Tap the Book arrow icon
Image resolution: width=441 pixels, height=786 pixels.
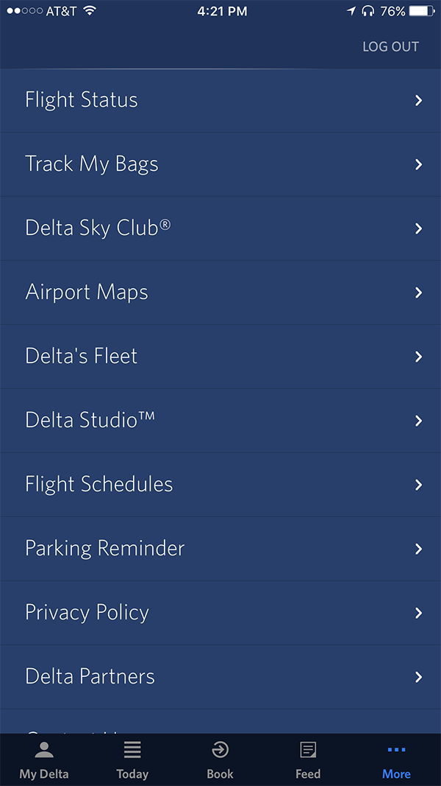click(220, 751)
